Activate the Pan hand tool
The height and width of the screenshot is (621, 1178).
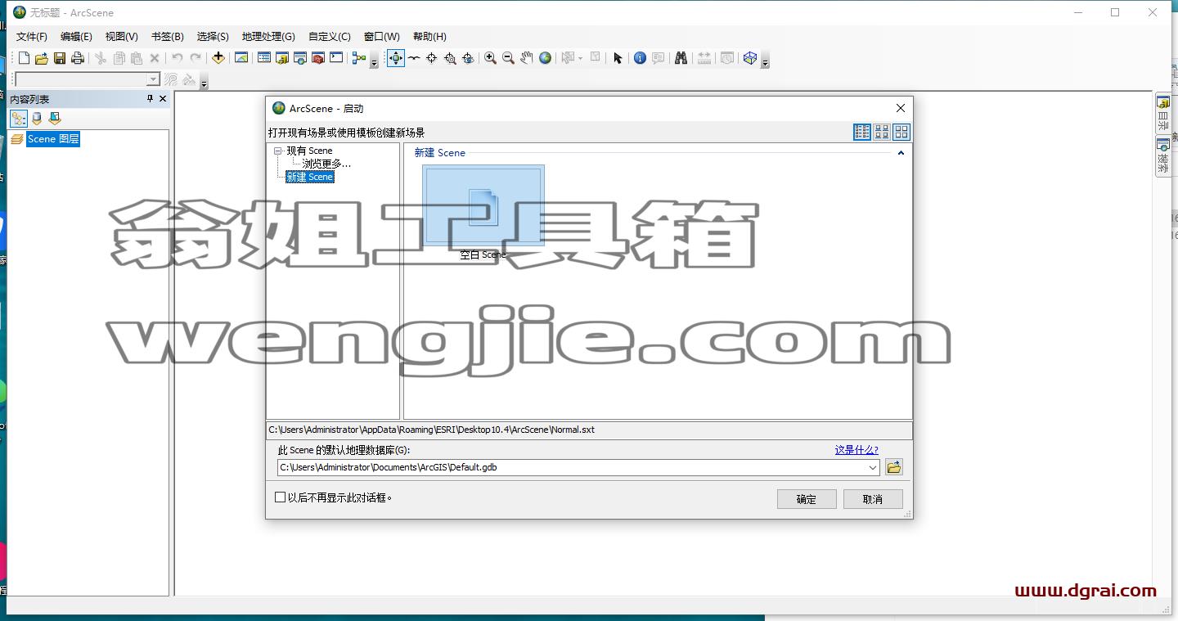pyautogui.click(x=527, y=58)
